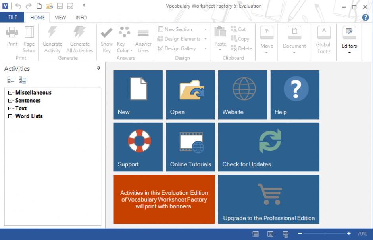Open file via quick access folder icon
This screenshot has height=240, width=373.
click(x=49, y=6)
